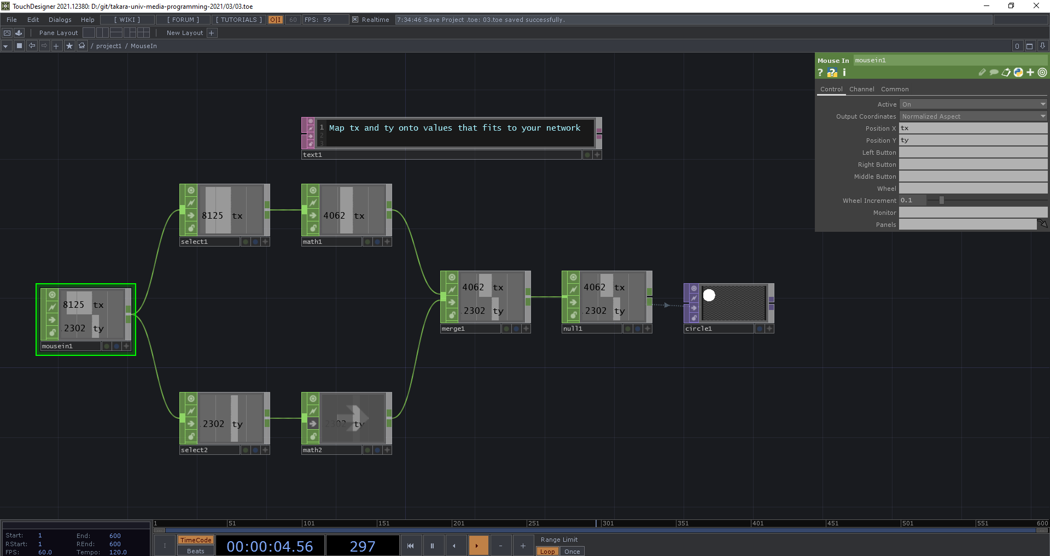
Task: Add a new layout with plus icon
Action: (212, 33)
